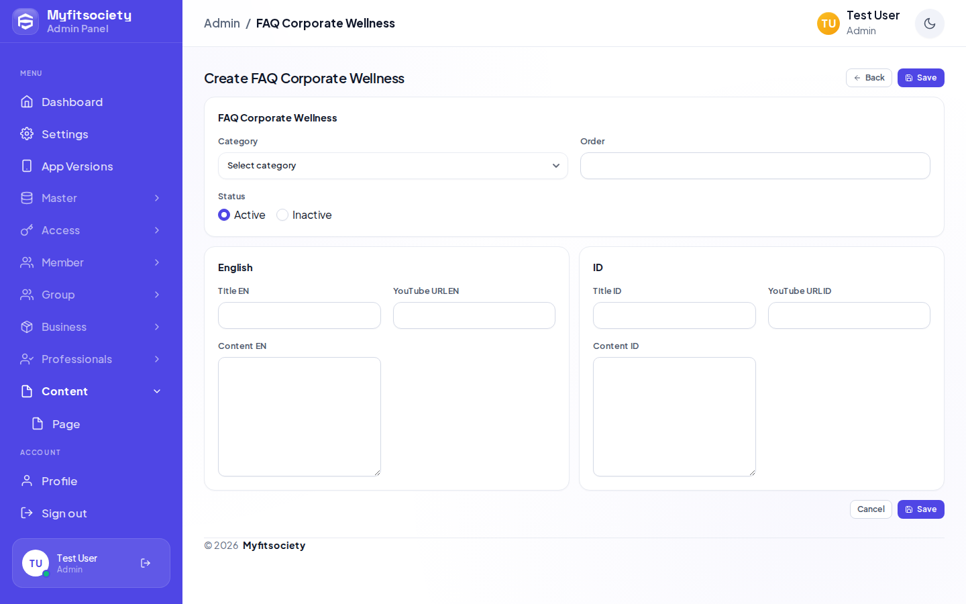Open Profile person icon in sidebar
The image size is (966, 604).
click(x=27, y=481)
